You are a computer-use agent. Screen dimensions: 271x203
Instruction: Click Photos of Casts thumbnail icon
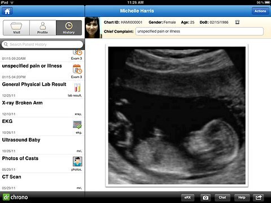[x=77, y=162]
